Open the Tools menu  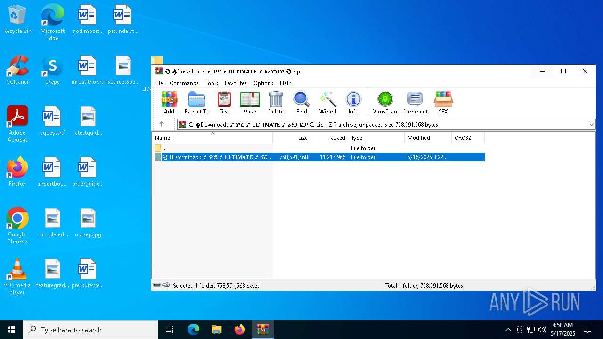[212, 83]
